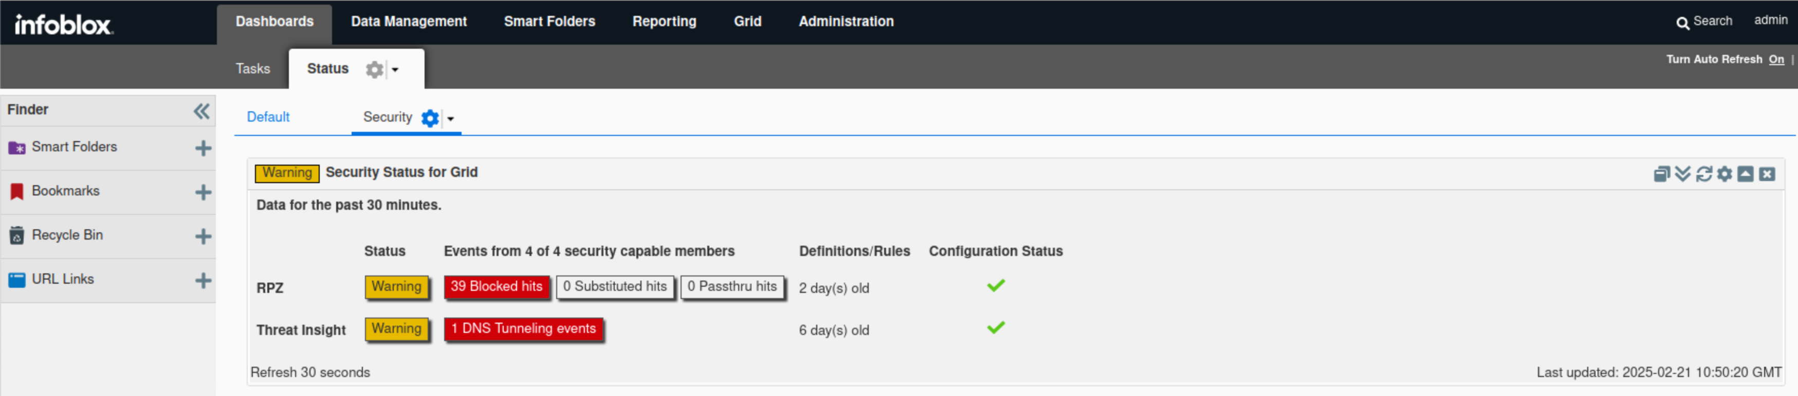Expand Recycle Bin with plus icon
The height and width of the screenshot is (396, 1798).
coord(203,236)
